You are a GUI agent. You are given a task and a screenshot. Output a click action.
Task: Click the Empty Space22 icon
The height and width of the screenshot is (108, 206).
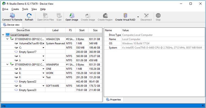(16, 82)
